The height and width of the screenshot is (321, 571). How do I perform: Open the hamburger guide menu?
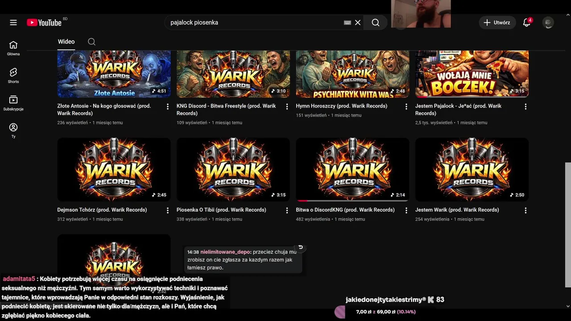pyautogui.click(x=13, y=22)
